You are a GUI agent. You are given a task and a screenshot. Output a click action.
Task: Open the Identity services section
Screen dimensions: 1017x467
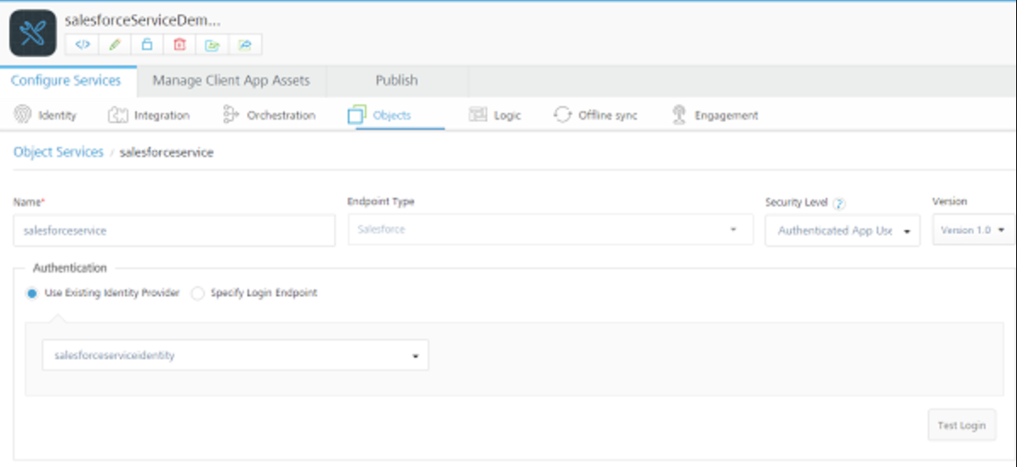45,115
